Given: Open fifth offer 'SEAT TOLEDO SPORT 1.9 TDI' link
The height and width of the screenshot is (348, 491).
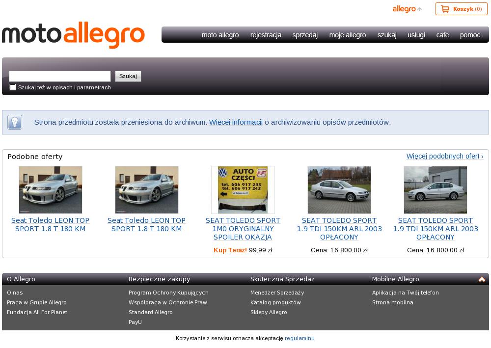Looking at the screenshot, I should point(435,229).
